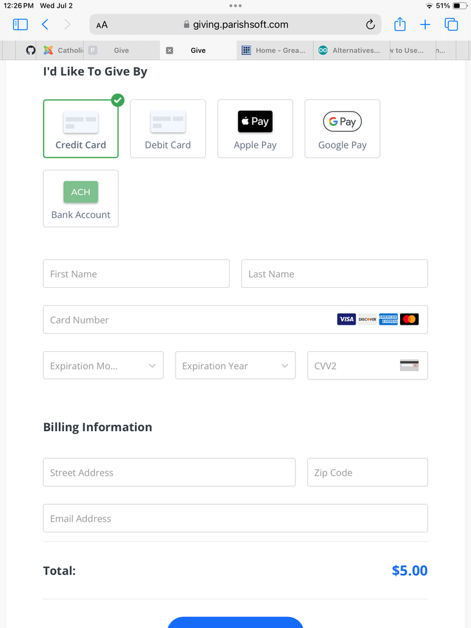Open the Expiration Month dropdown

[103, 365]
